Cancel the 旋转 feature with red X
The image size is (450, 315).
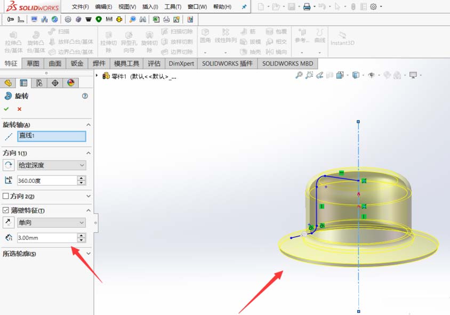pyautogui.click(x=18, y=109)
